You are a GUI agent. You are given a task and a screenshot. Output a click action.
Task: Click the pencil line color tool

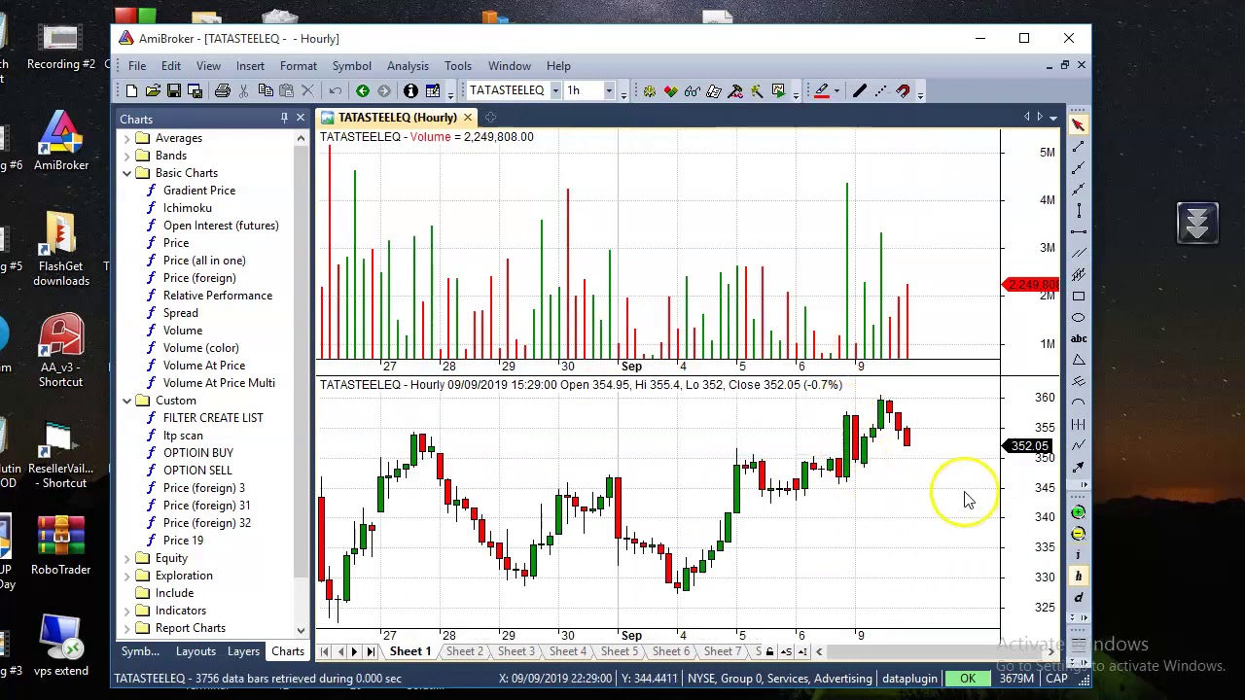[821, 90]
